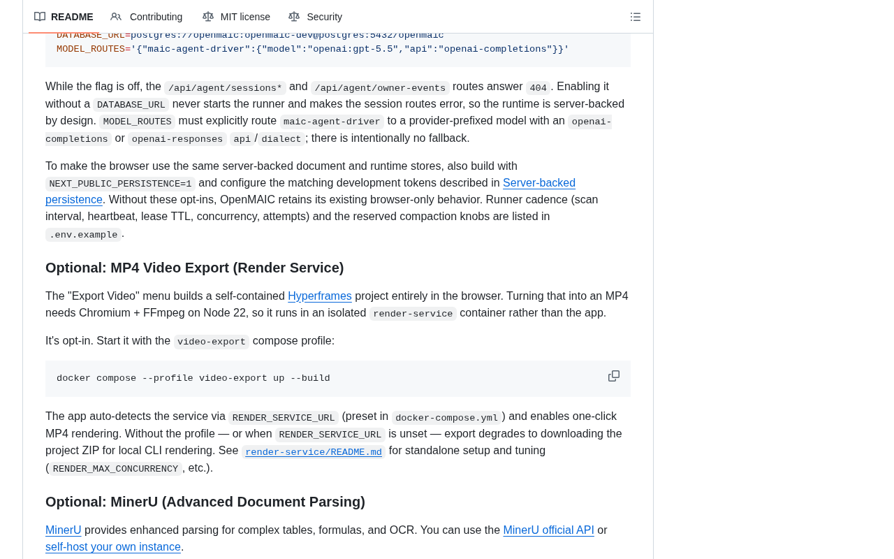
Task: Click the MIT license scale icon
Action: point(208,17)
